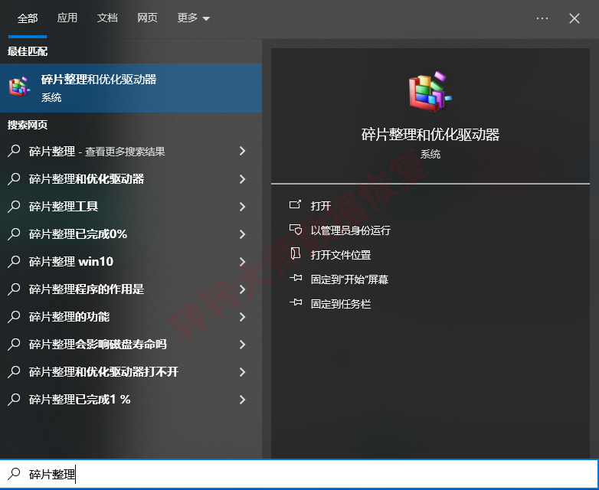Expand arrow for 碎片整理的功能
599x490 pixels.
[242, 317]
